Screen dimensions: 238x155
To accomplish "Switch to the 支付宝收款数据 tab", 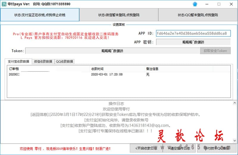I will pyautogui.click(x=18, y=61).
